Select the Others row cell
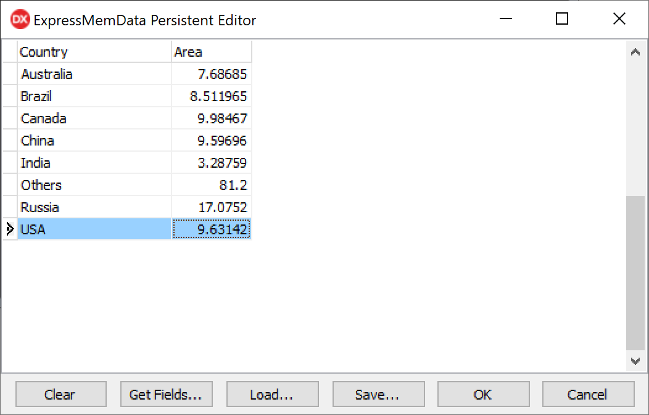The width and height of the screenshot is (649, 415). 94,185
